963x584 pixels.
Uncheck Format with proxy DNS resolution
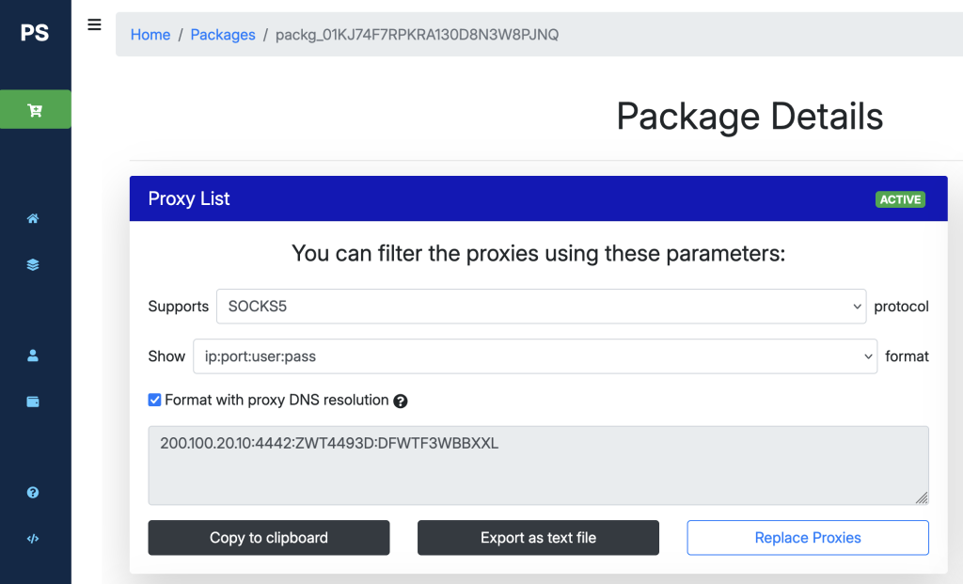155,401
